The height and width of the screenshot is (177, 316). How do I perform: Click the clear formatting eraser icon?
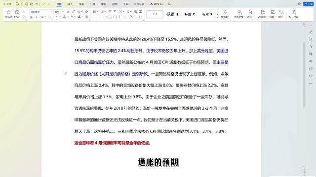pos(87,12)
